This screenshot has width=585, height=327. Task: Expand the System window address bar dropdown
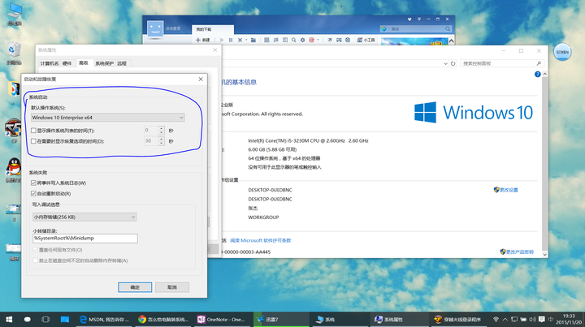click(445, 63)
